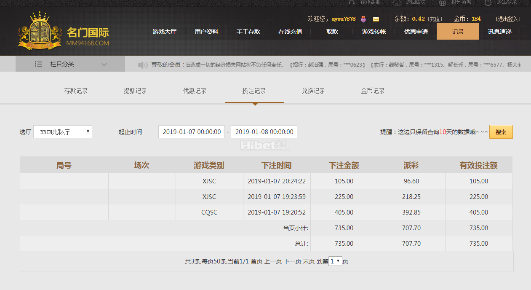Click the [充值] link beside balance

point(435,19)
